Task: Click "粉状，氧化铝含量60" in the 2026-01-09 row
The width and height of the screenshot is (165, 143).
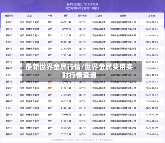Action: click(x=29, y=108)
